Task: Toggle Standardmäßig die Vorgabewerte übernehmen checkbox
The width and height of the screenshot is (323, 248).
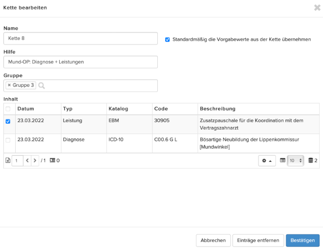Action: click(x=167, y=39)
